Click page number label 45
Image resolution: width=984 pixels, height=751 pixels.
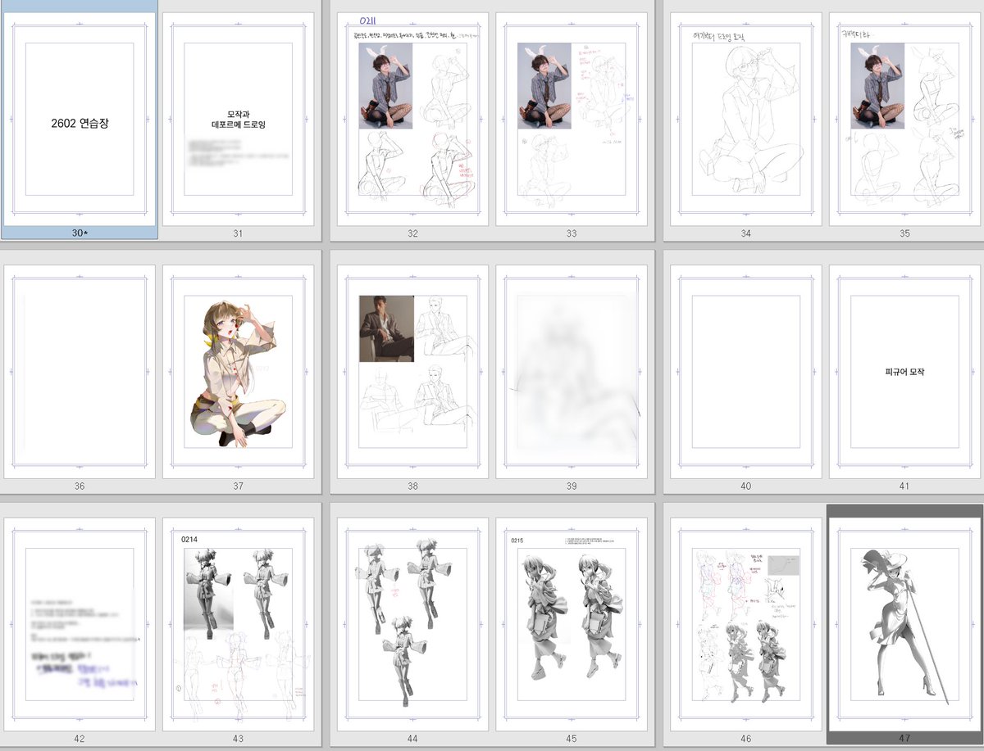[x=572, y=739]
